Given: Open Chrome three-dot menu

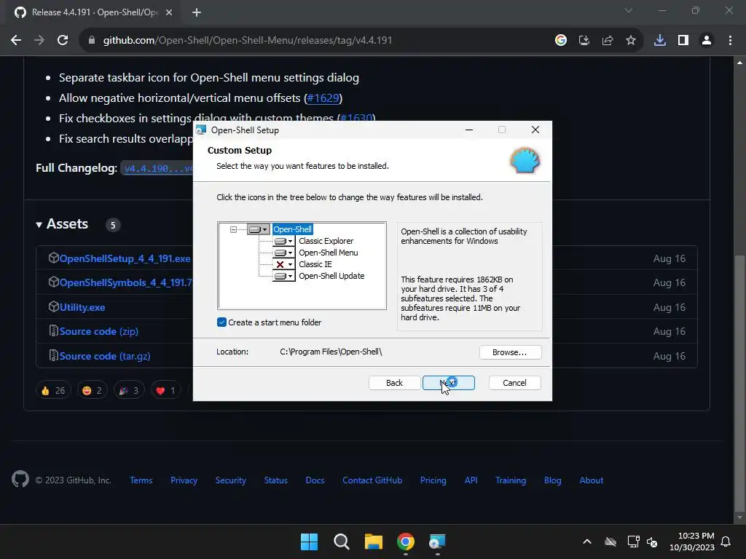Looking at the screenshot, I should point(730,41).
